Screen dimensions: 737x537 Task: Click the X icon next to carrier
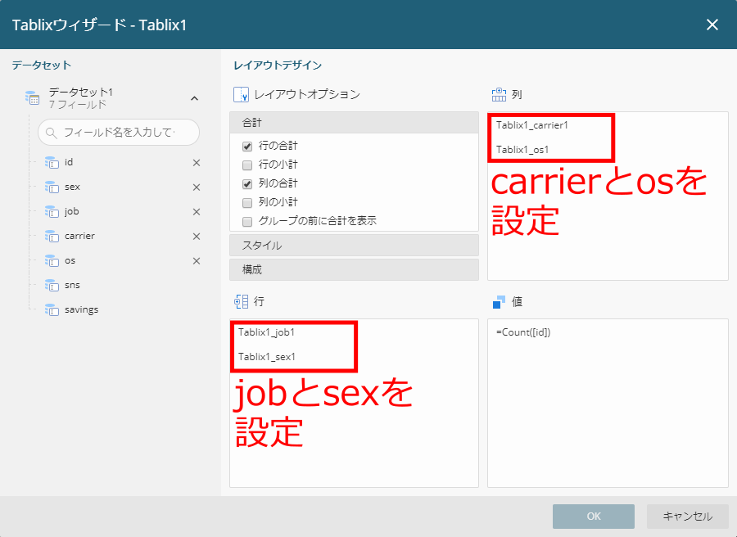197,237
